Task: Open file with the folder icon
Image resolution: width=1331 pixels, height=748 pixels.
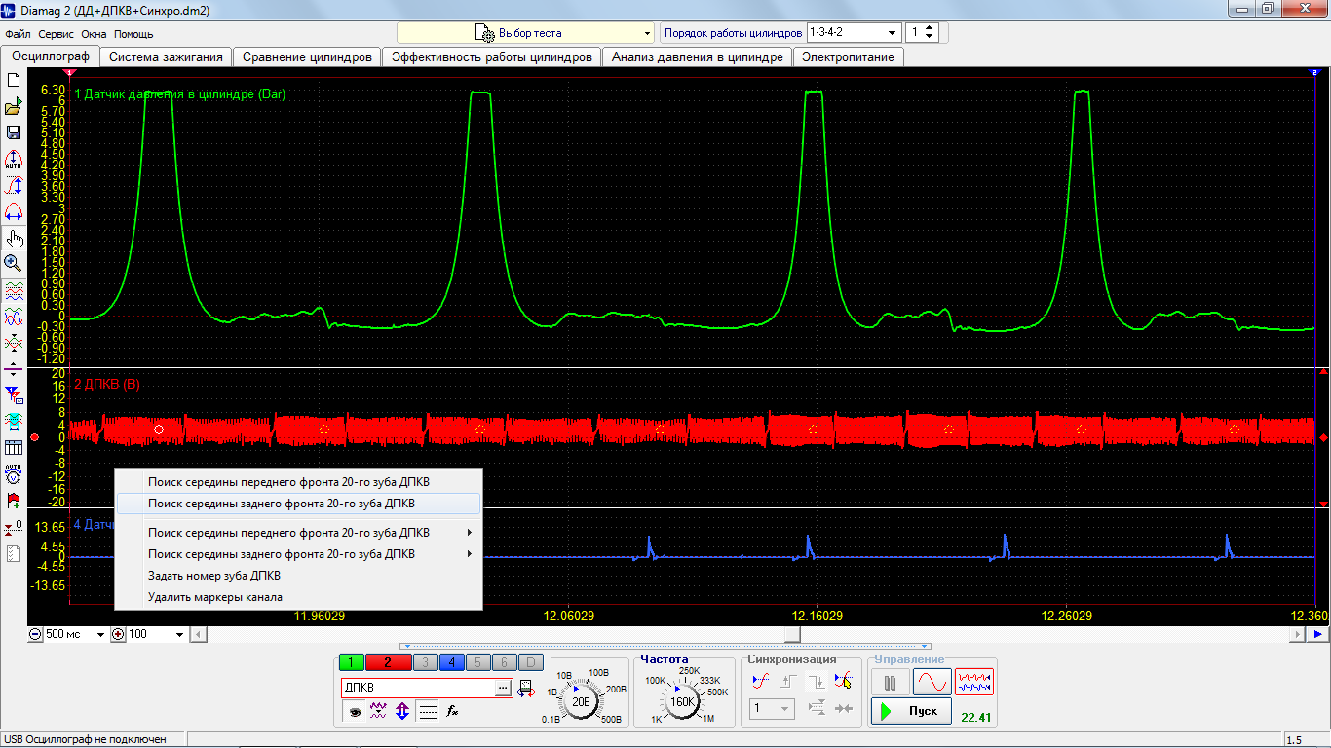Action: click(x=14, y=106)
